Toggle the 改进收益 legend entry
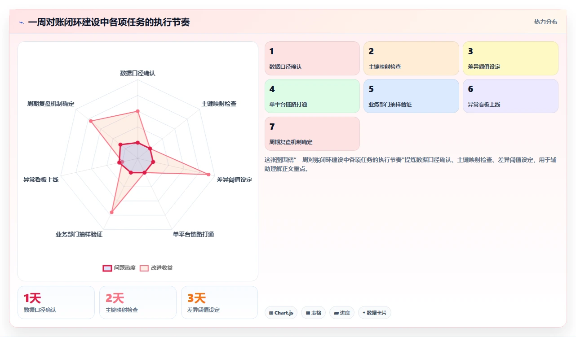Screen dimensions: 576x337 point(156,268)
